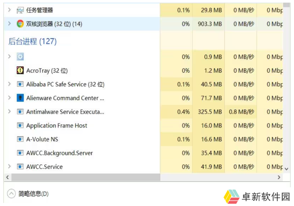Expand the 双核浏览器 process group

(x=9, y=24)
